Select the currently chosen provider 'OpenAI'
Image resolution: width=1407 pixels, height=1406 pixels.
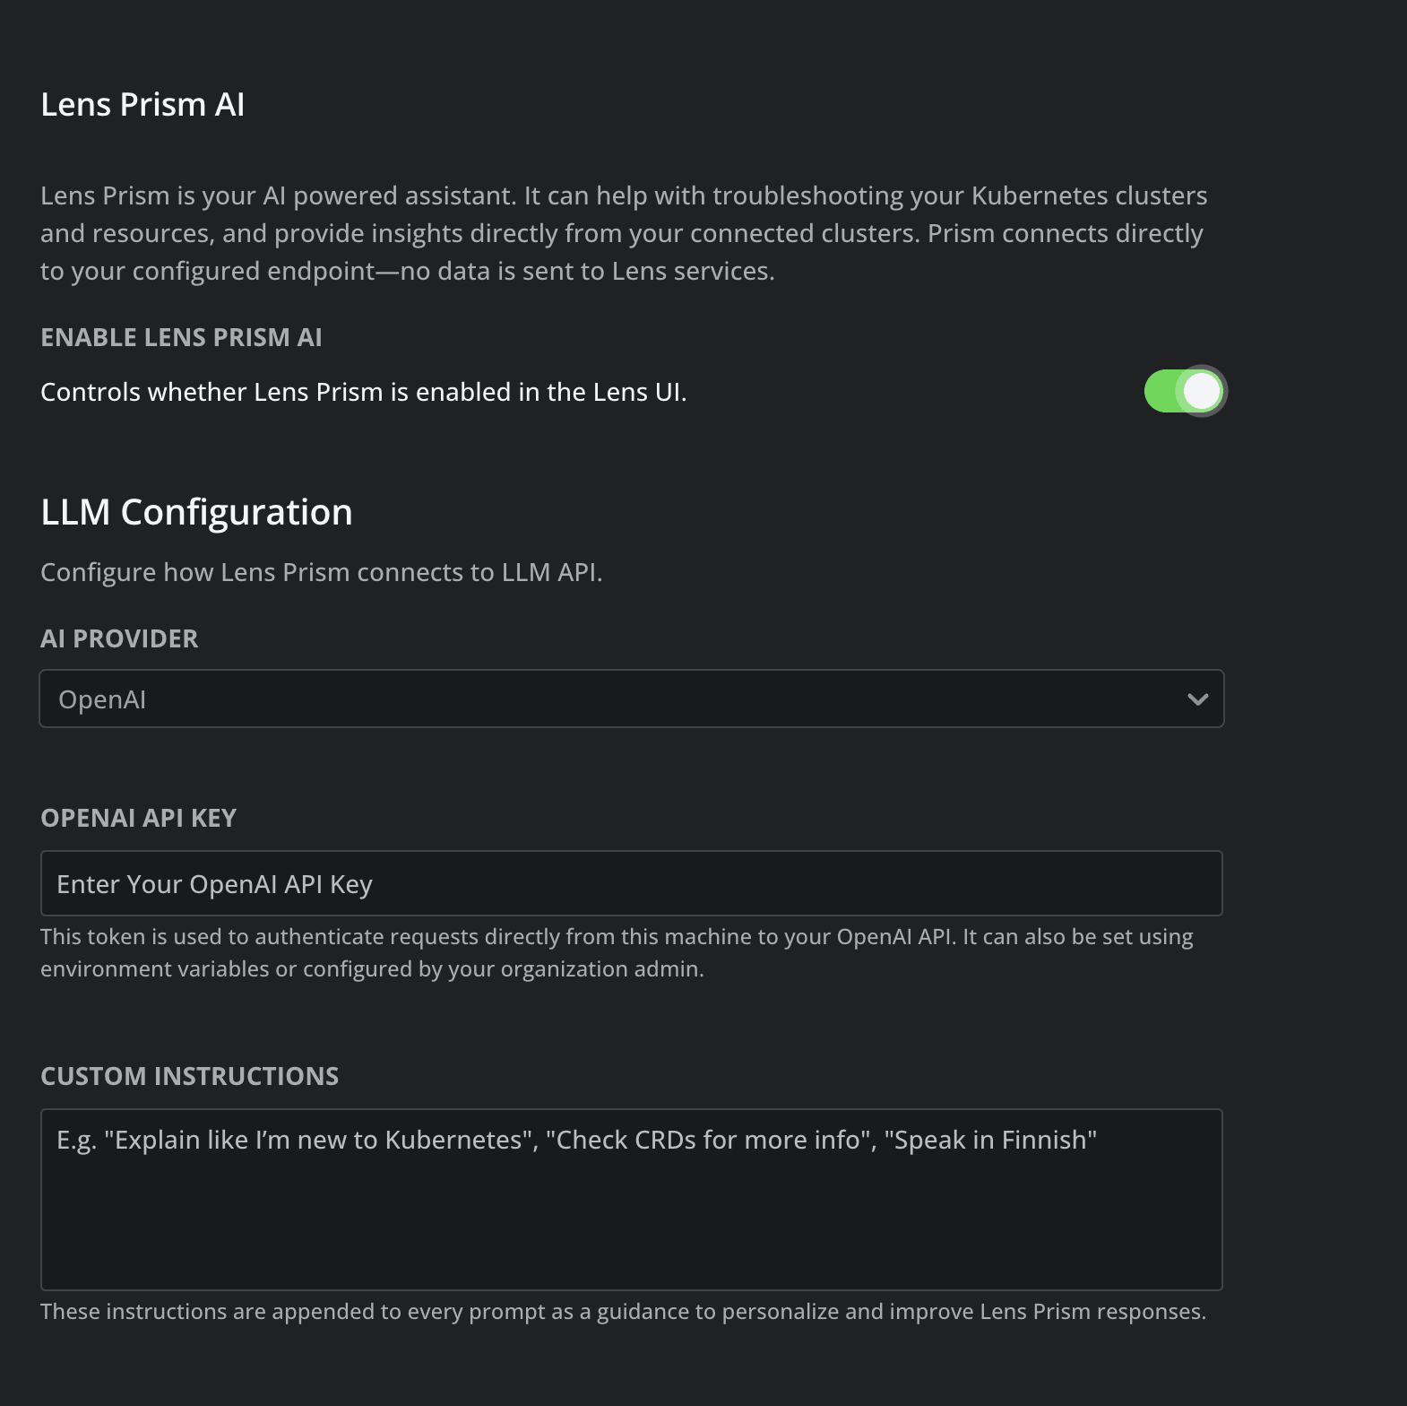coord(101,699)
